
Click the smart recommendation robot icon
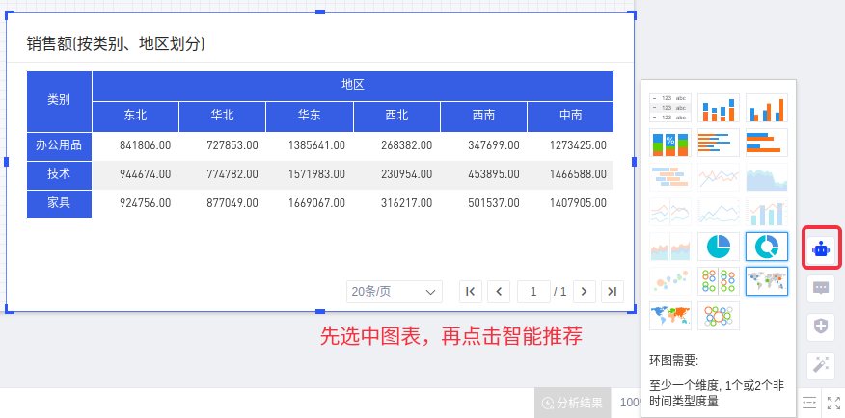821,248
